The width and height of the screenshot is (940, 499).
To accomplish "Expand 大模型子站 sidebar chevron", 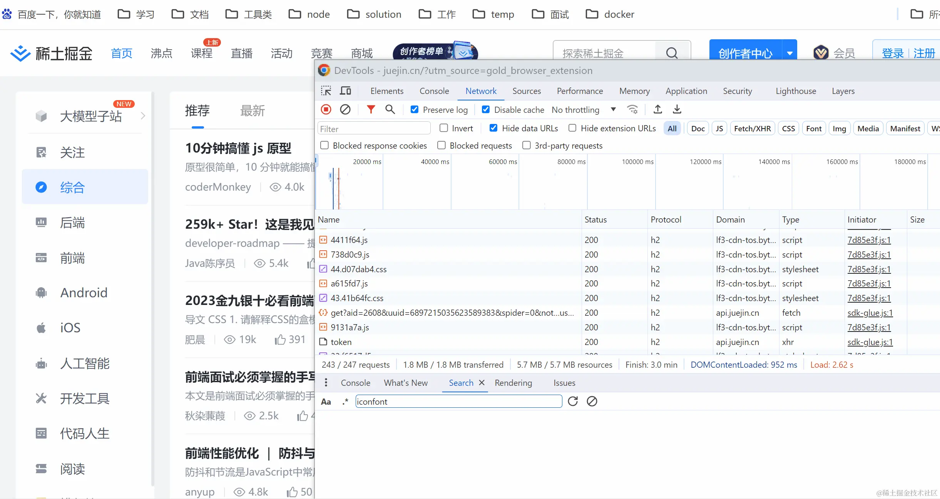I will (143, 116).
